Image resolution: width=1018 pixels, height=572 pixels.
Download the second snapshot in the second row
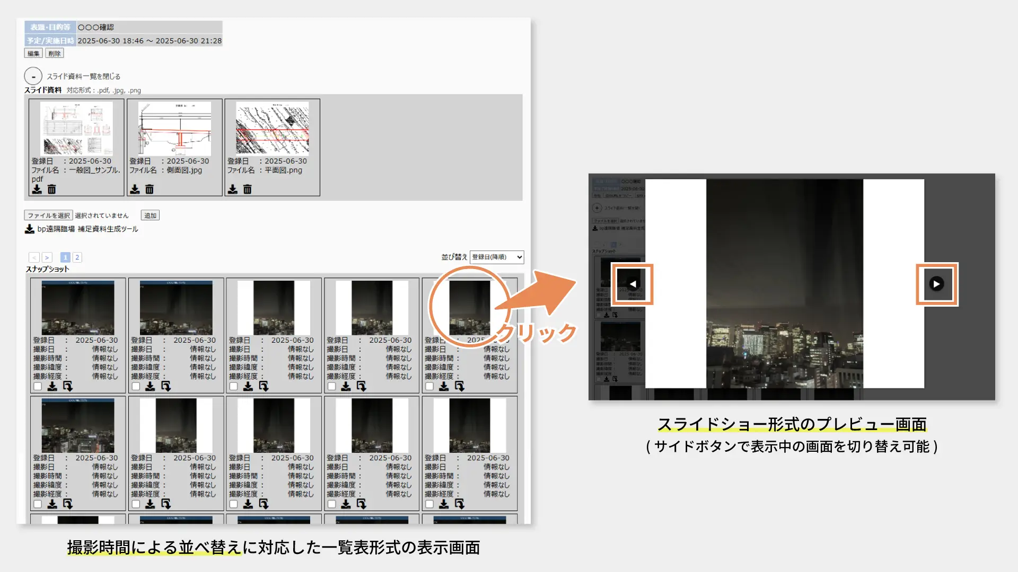150,504
